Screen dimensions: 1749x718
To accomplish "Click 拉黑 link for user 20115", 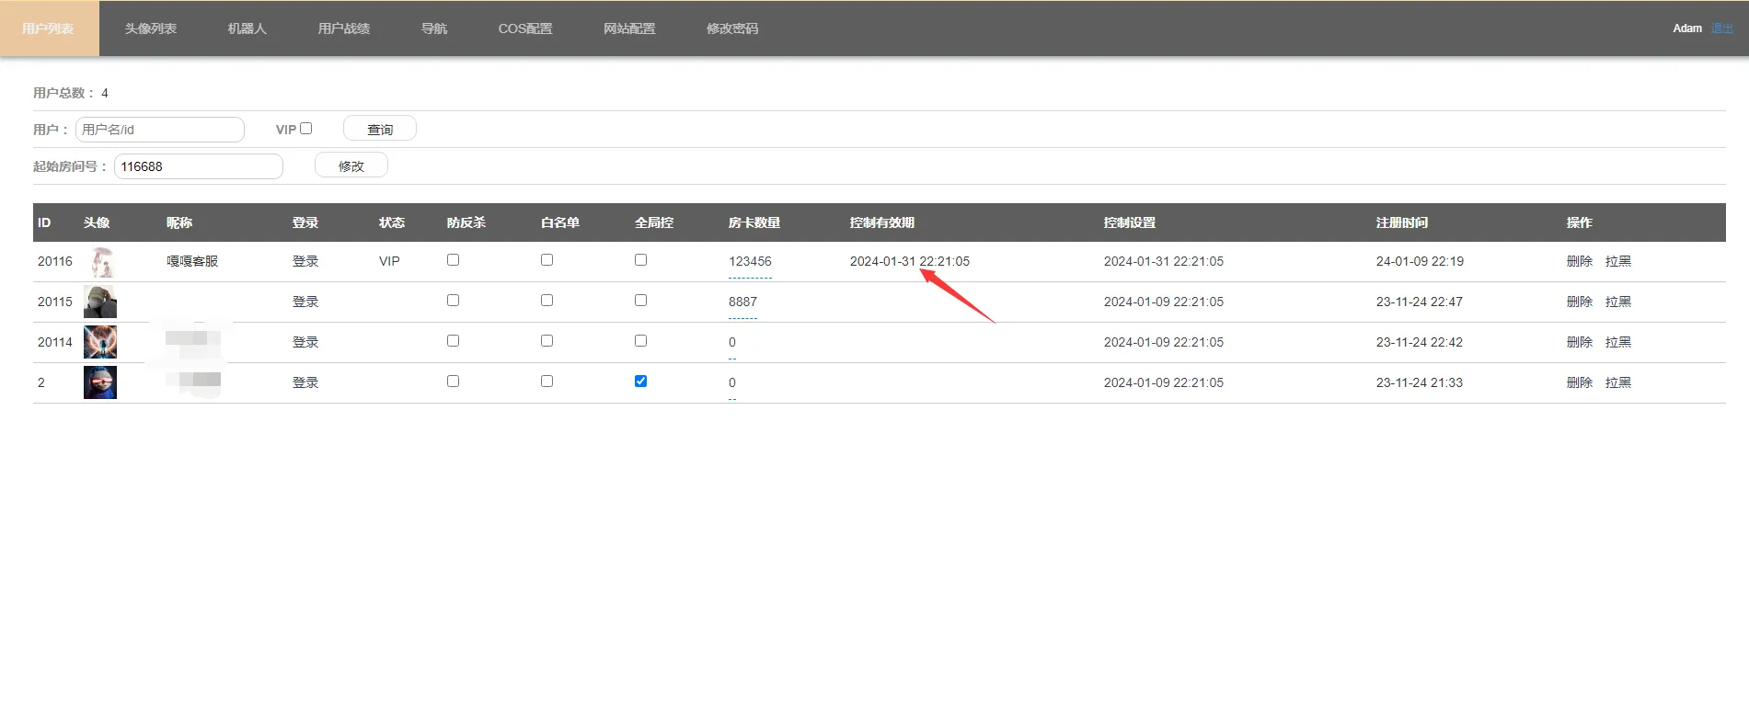I will point(1617,302).
